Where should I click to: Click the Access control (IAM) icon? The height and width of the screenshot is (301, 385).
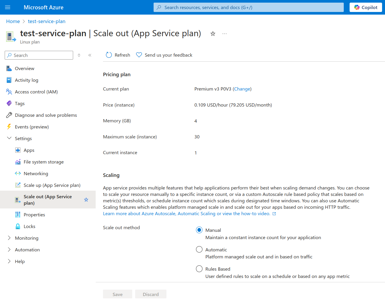[9, 92]
